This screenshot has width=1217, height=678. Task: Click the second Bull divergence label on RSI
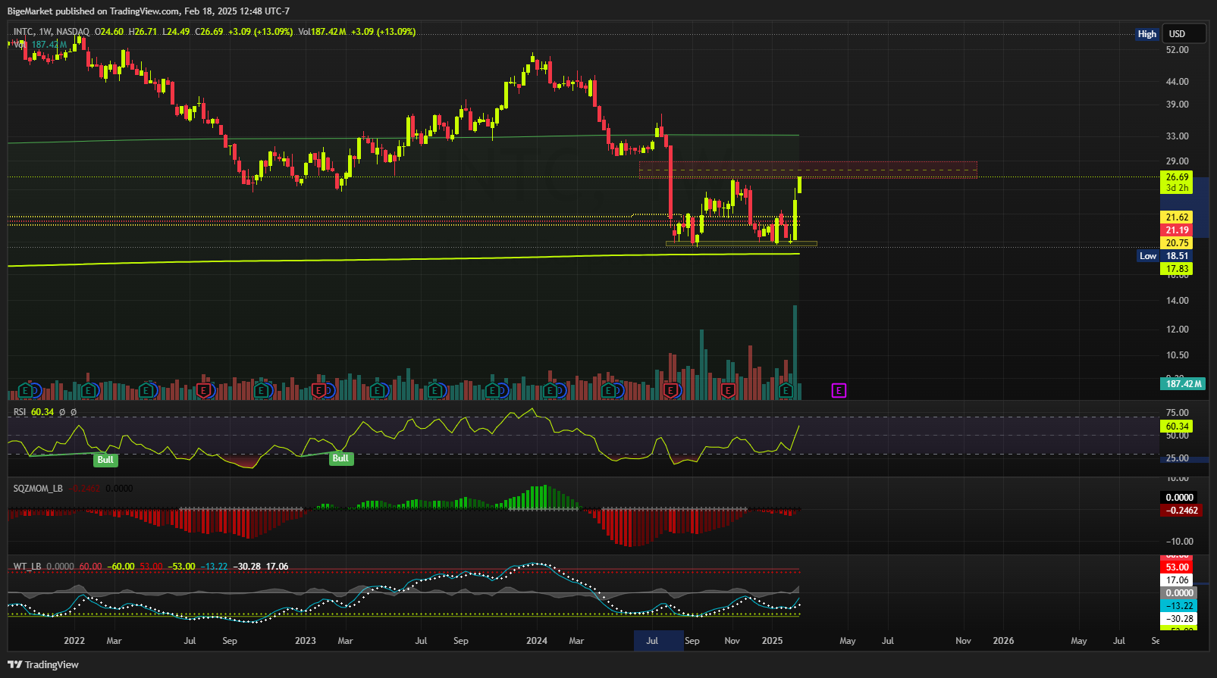(x=340, y=458)
